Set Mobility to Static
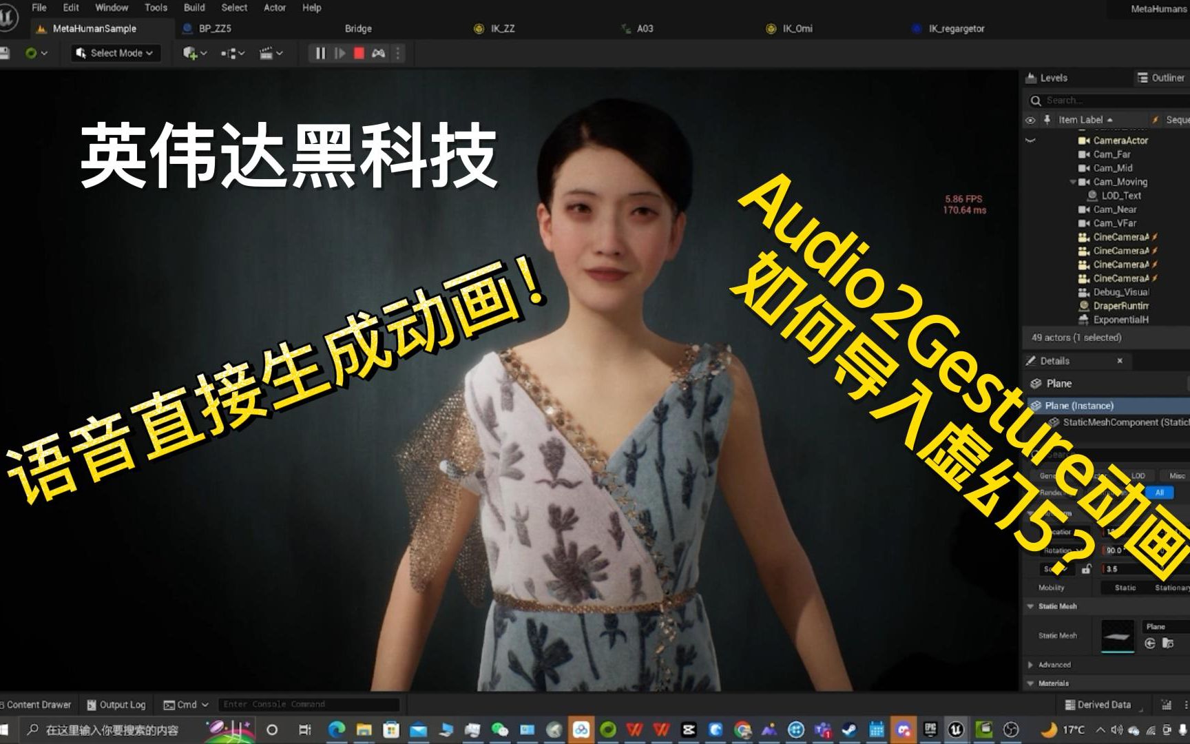Screen dimensions: 1190x744 (x=1125, y=588)
